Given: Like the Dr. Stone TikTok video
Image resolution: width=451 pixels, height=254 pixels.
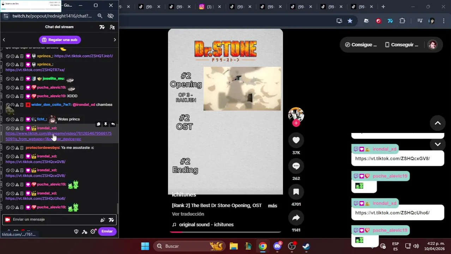Looking at the screenshot, I should coord(296,140).
